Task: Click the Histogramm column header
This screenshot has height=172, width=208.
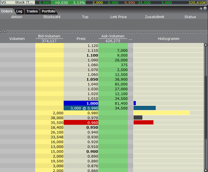Action: click(169, 39)
